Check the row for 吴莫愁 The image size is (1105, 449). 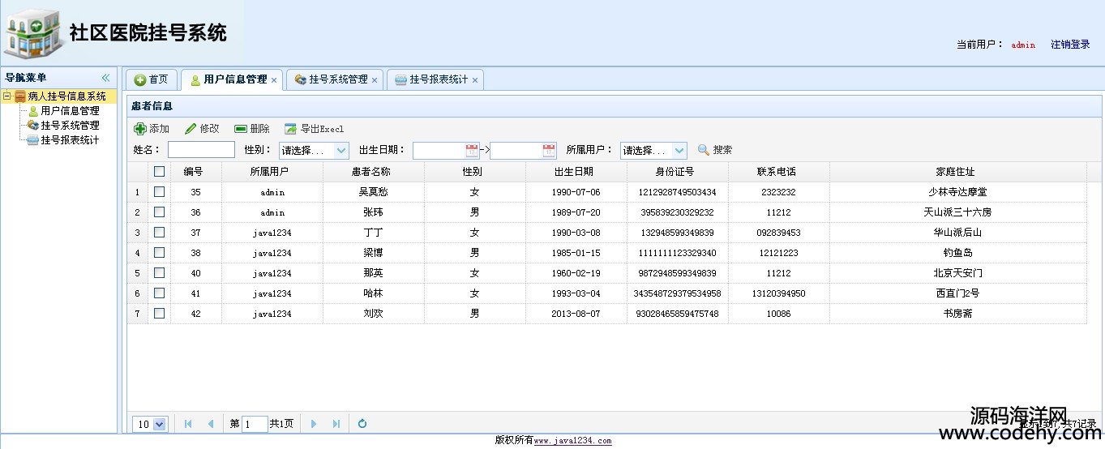[x=159, y=192]
